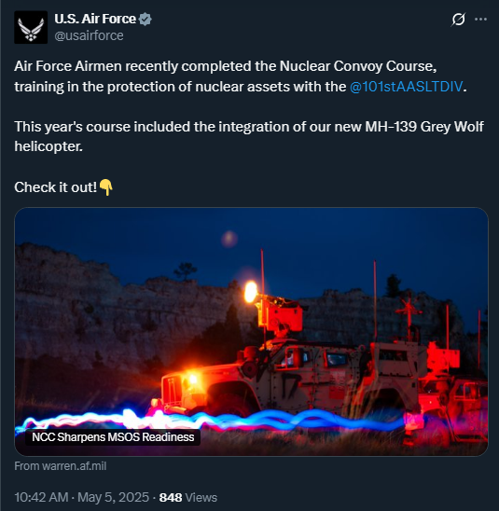Click the May 5, 2025 date

coord(113,497)
